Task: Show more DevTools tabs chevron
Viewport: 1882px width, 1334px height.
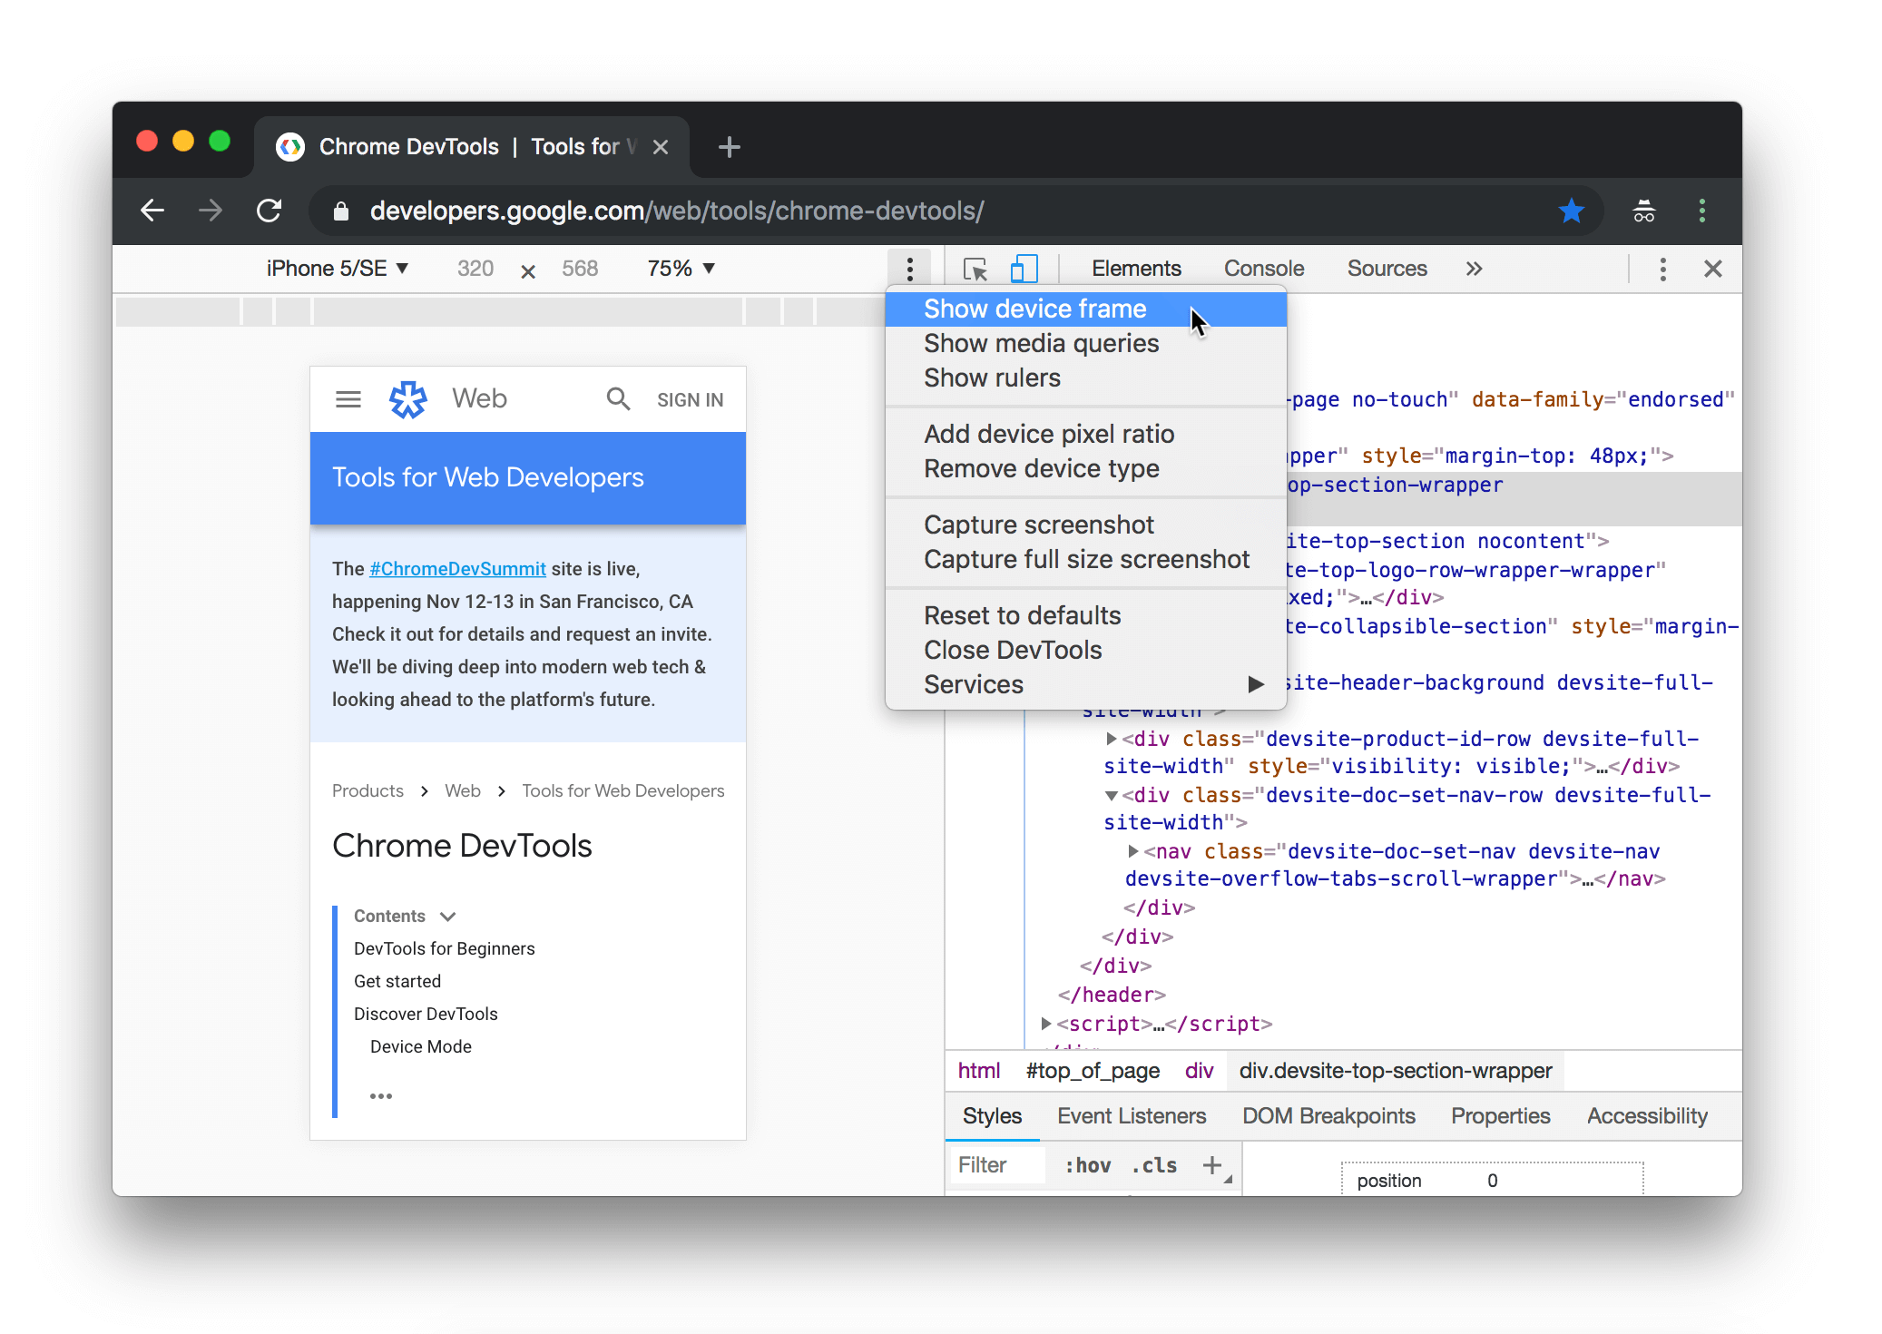Action: pyautogui.click(x=1474, y=270)
